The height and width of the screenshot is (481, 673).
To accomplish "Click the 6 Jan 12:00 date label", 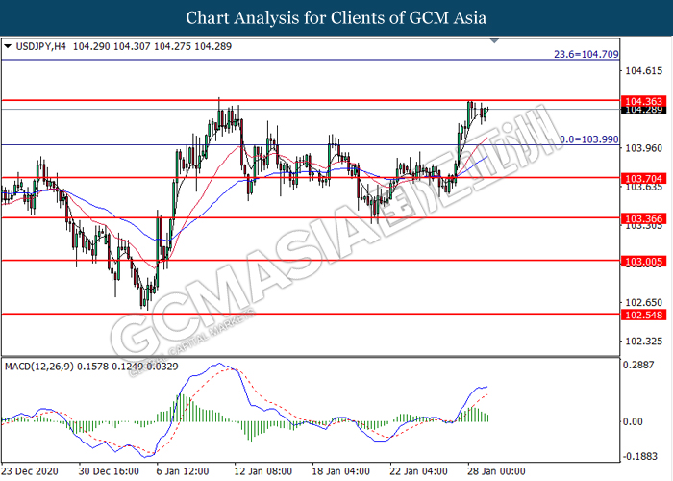I will (x=183, y=471).
